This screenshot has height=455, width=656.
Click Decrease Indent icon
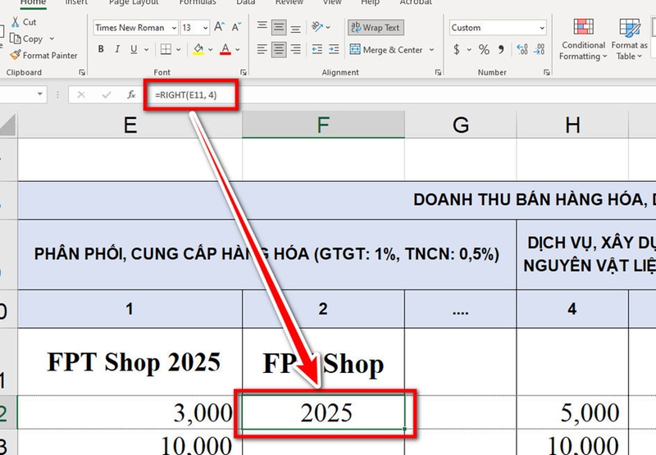pos(317,49)
